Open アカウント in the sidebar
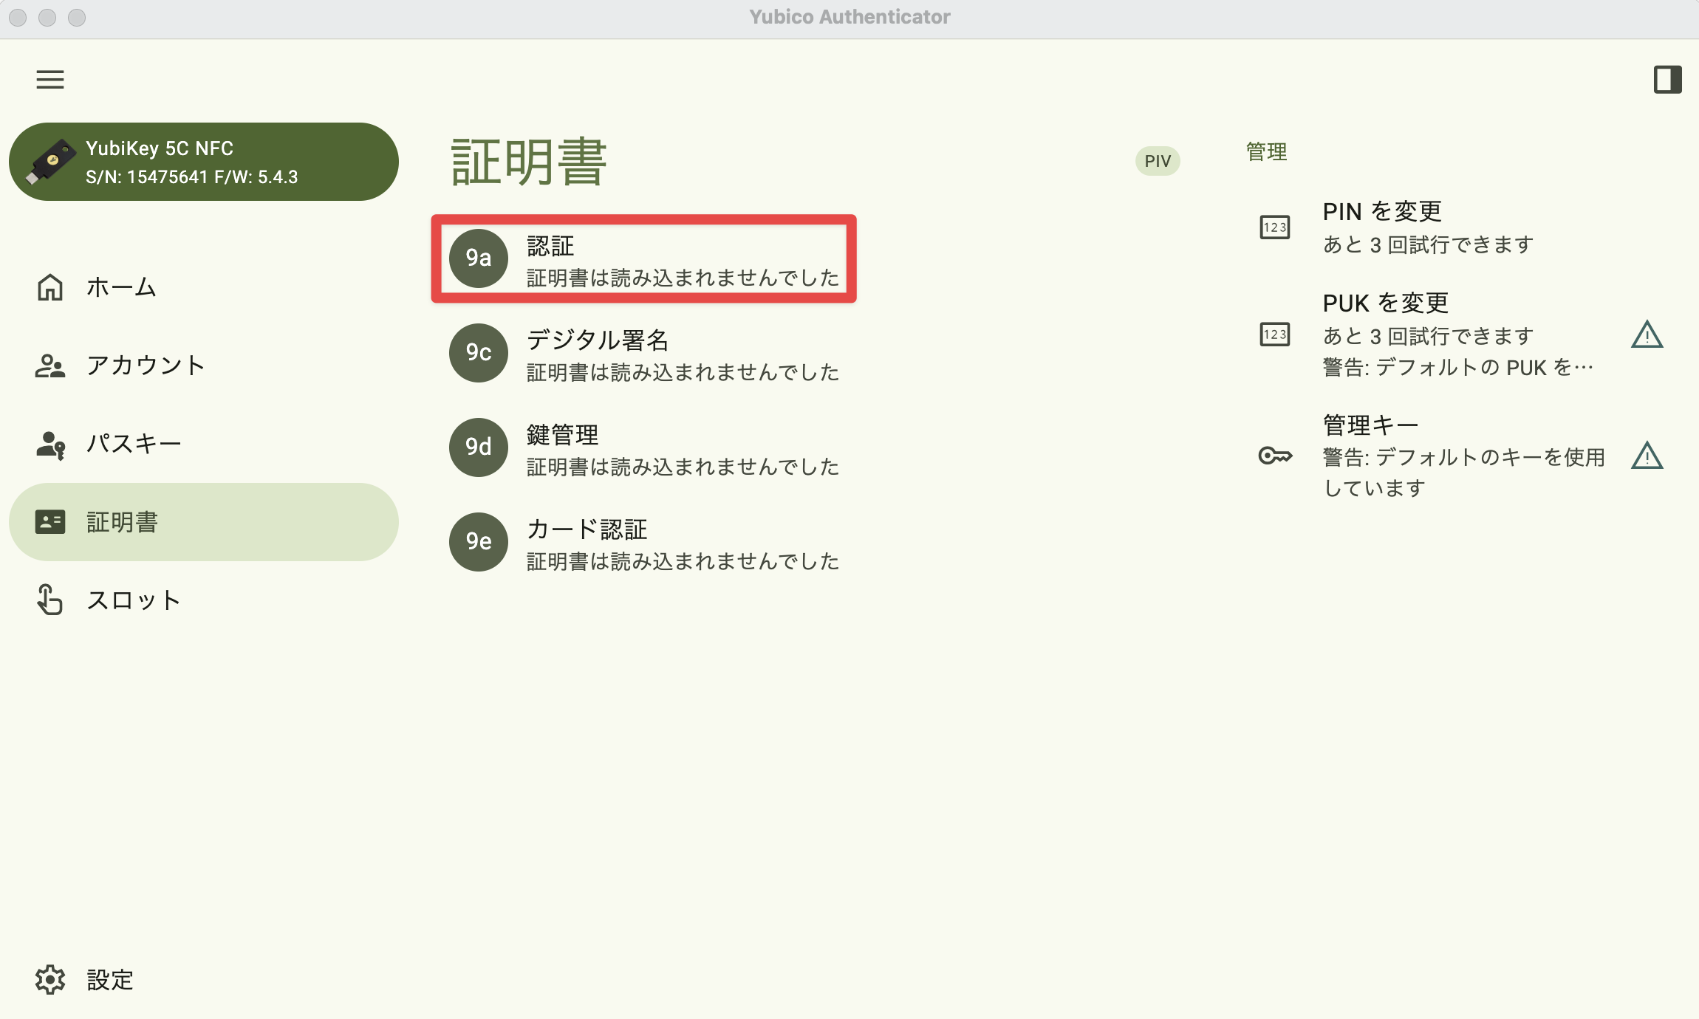 coord(204,366)
